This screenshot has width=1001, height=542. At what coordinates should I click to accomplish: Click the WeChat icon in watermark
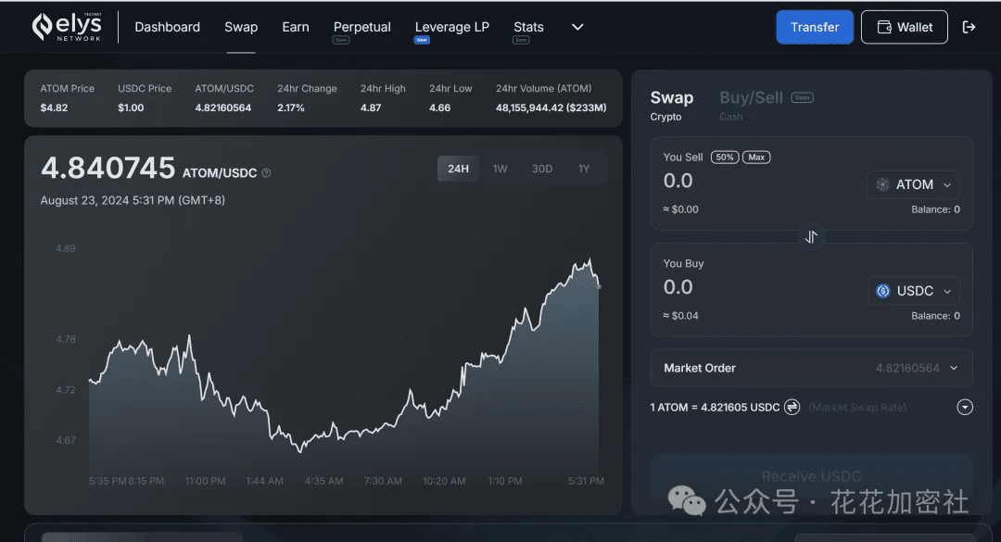(687, 502)
